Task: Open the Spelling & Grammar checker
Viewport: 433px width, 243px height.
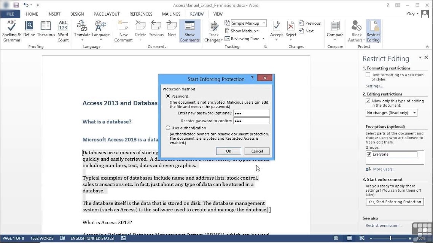Action: 11,31
